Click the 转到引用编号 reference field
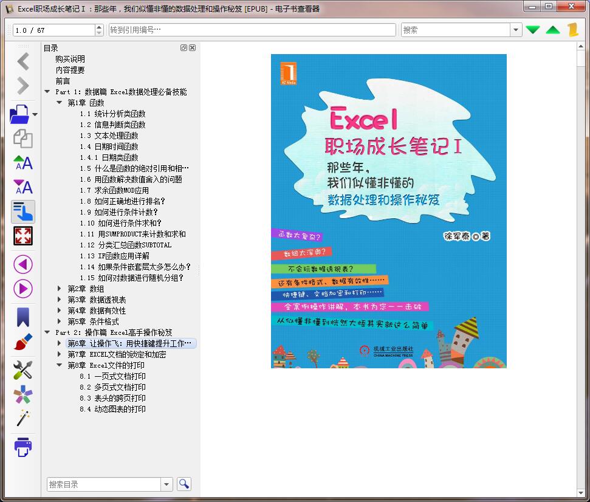Viewport: 590px width, 502px height. coord(252,30)
